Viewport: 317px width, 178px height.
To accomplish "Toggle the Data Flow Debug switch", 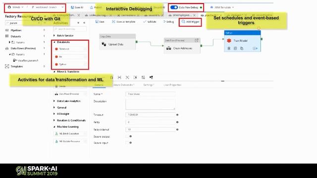I will (174, 7).
